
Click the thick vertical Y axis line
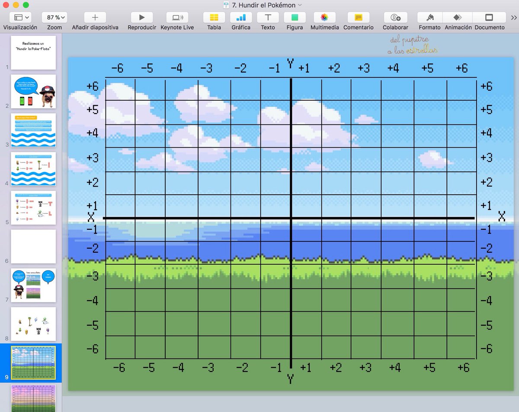[291, 223]
